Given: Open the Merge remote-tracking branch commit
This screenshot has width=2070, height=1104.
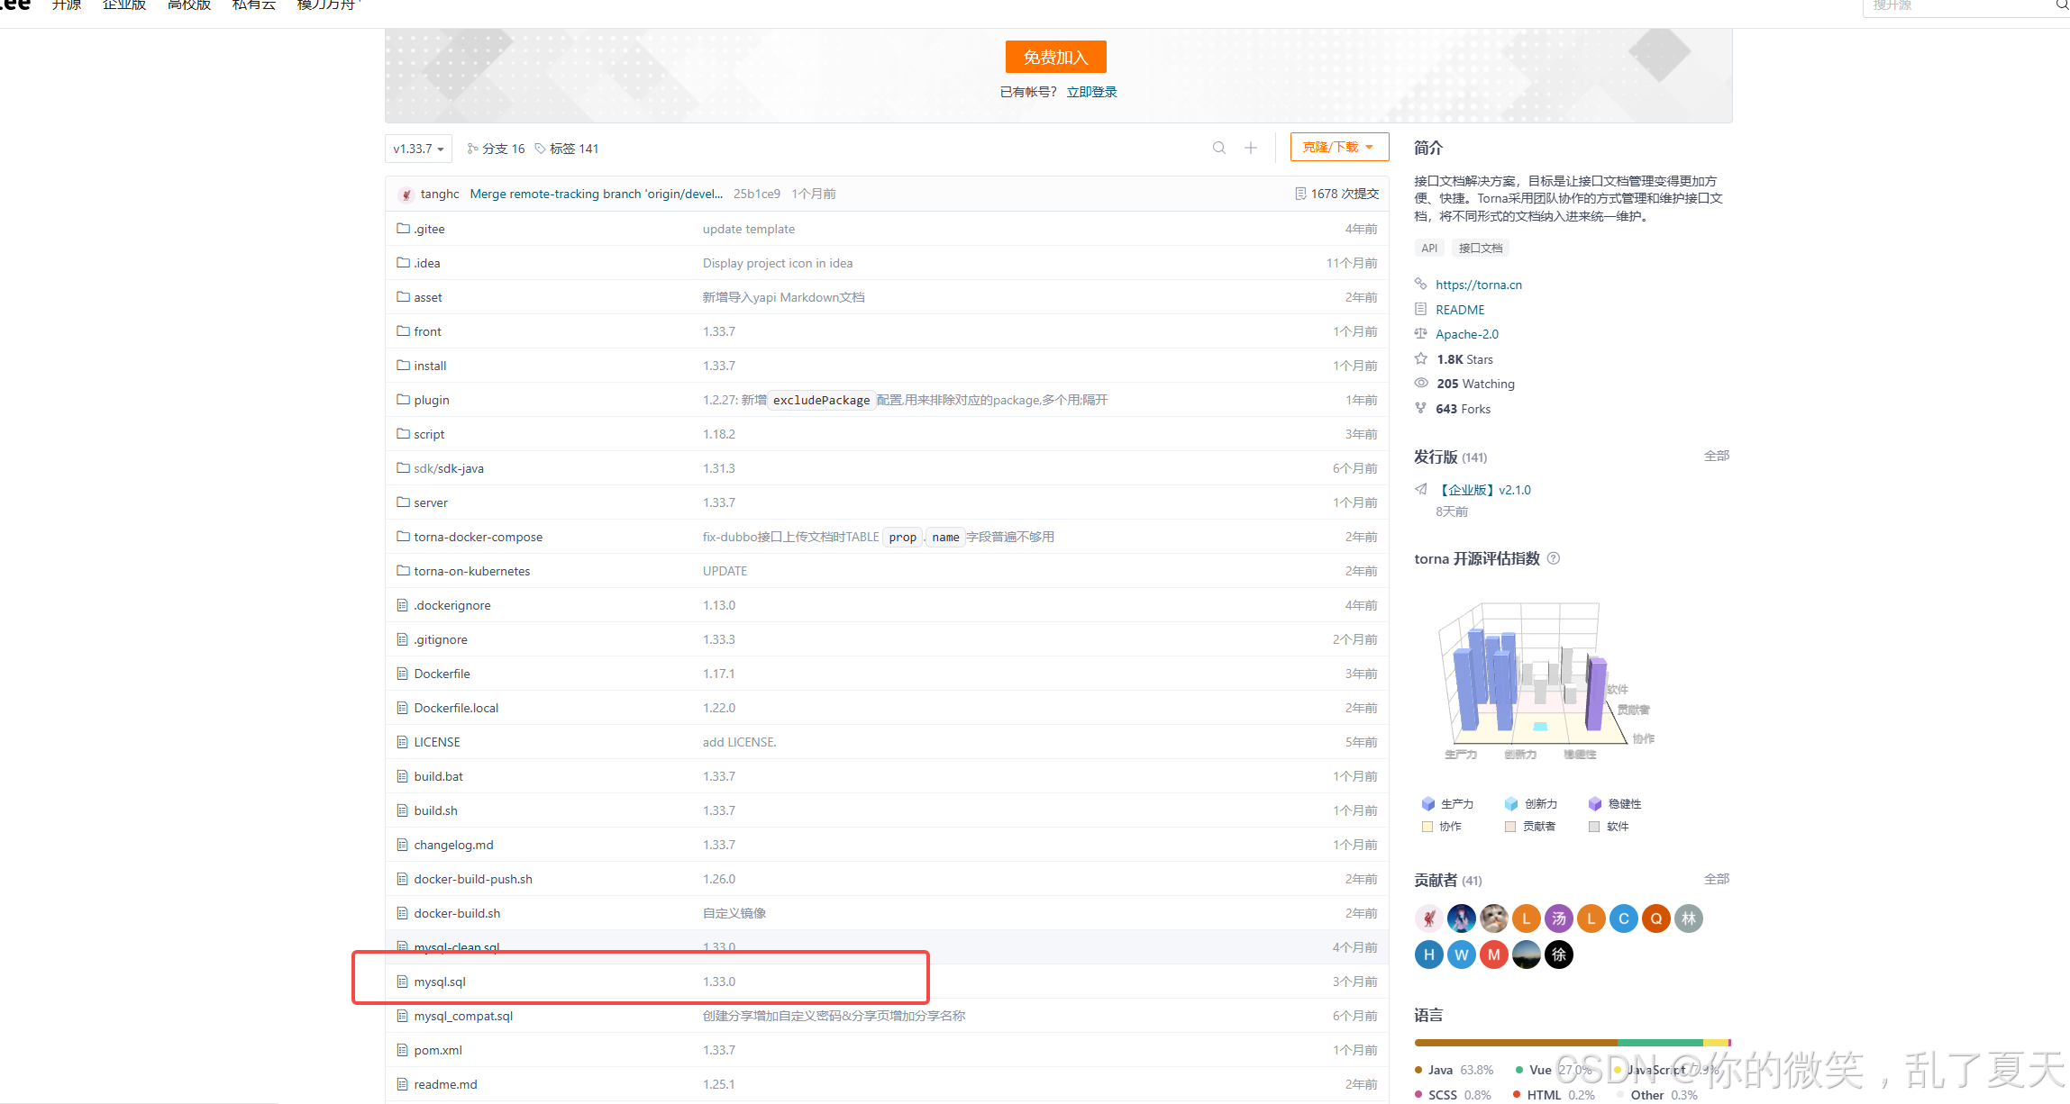Looking at the screenshot, I should pos(596,194).
